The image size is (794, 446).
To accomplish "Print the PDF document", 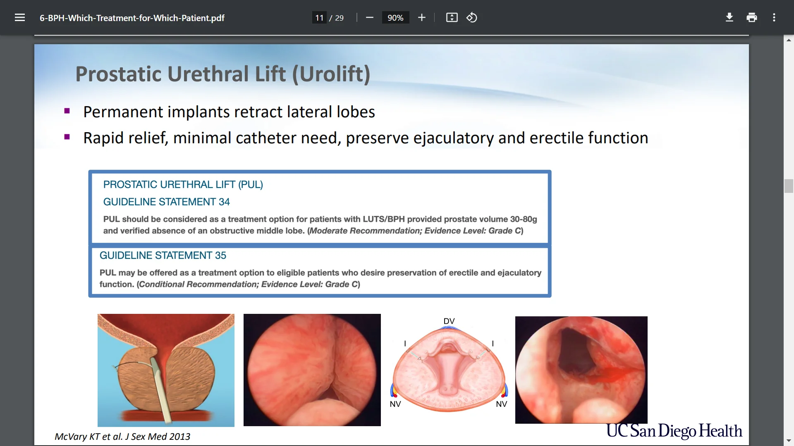I will click(752, 18).
